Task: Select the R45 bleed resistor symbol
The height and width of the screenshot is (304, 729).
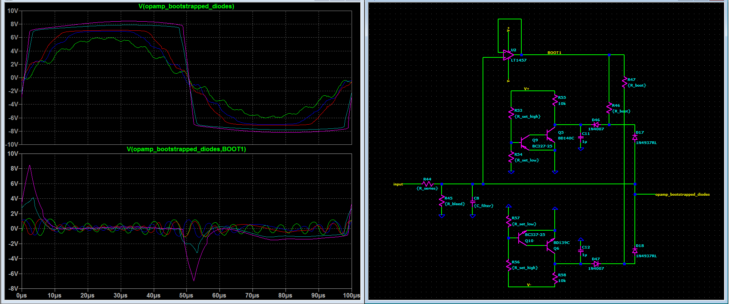Action: tap(442, 201)
